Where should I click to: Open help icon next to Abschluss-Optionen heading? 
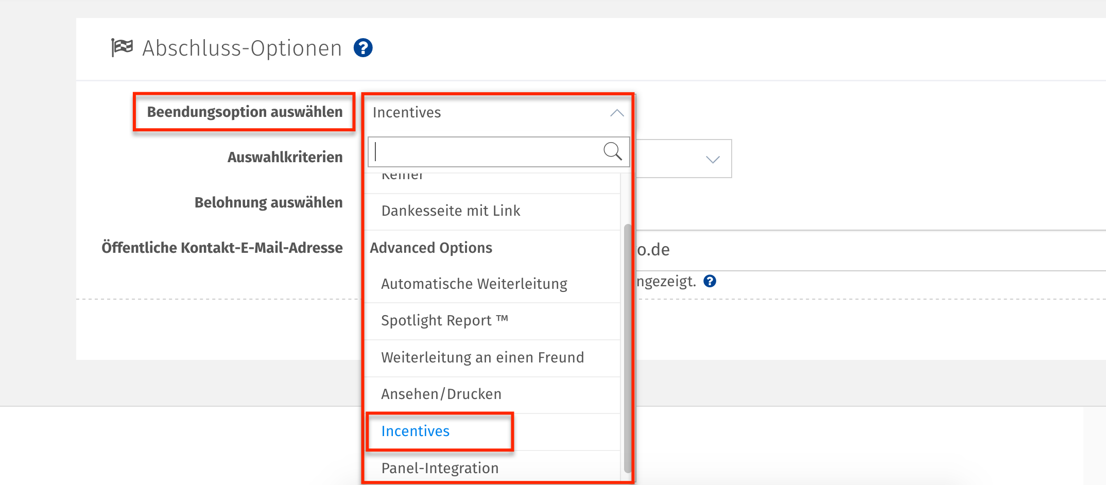pyautogui.click(x=363, y=48)
